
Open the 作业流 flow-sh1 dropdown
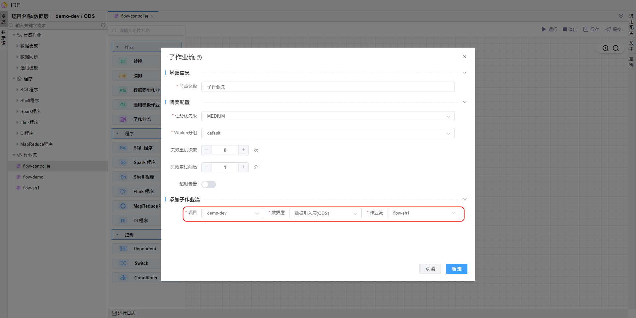tap(423, 213)
